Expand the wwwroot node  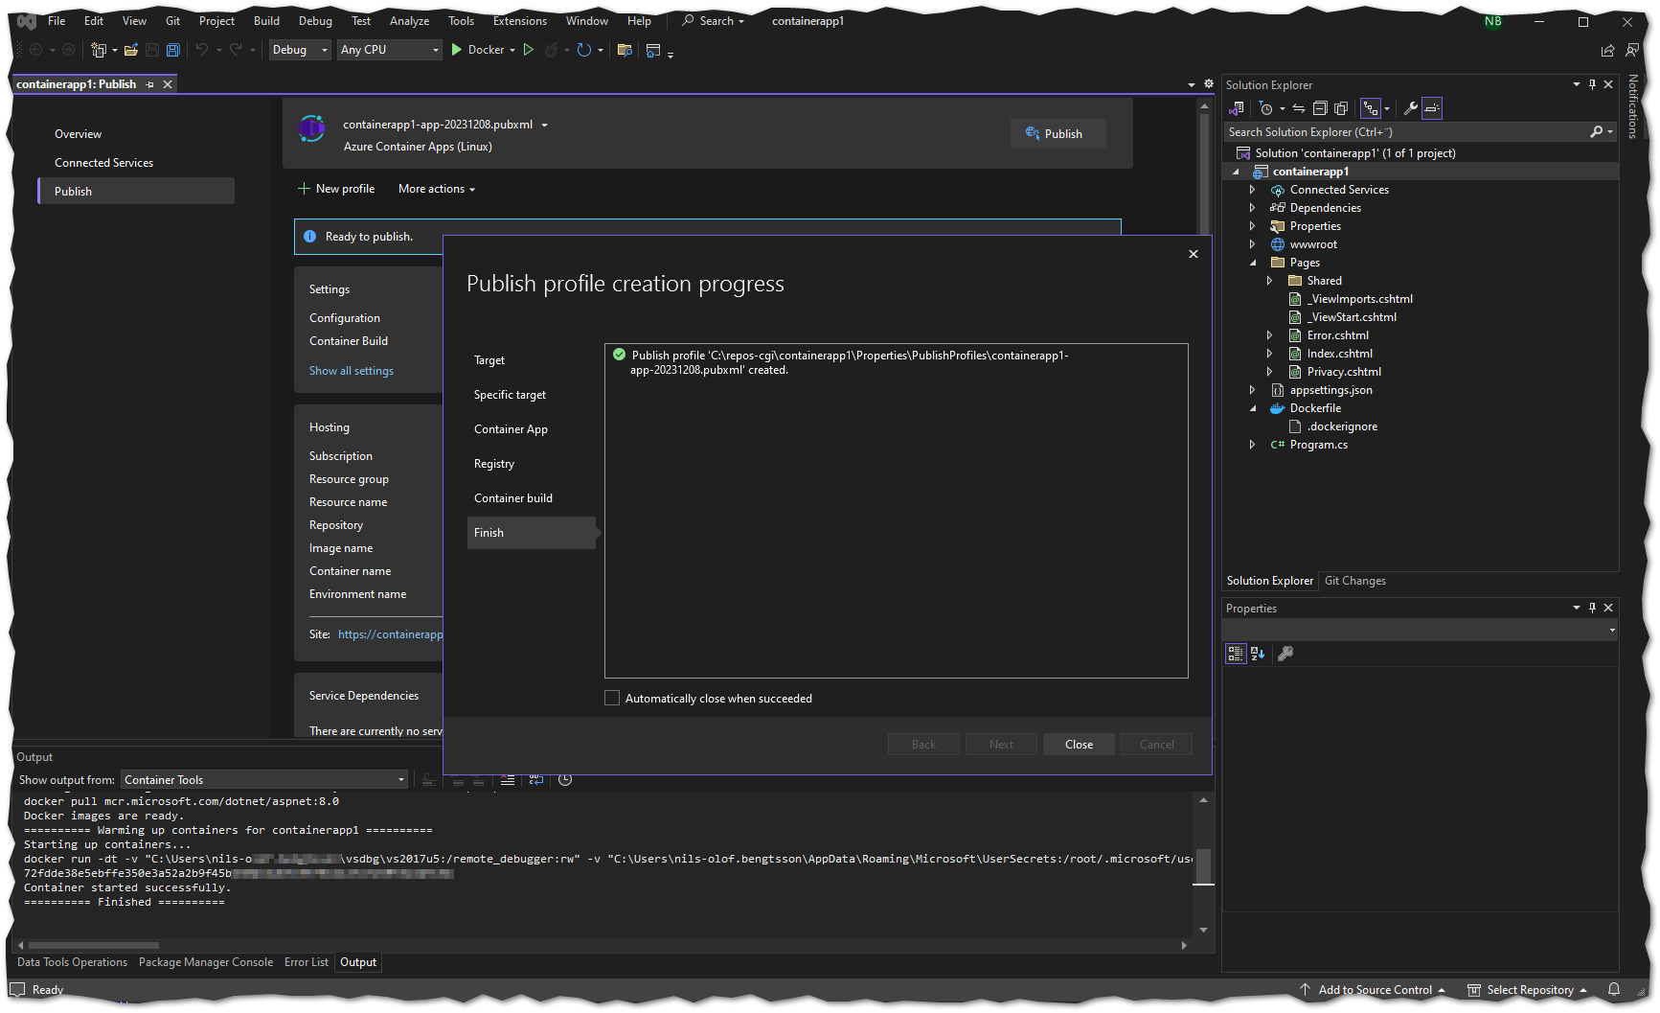point(1253,244)
